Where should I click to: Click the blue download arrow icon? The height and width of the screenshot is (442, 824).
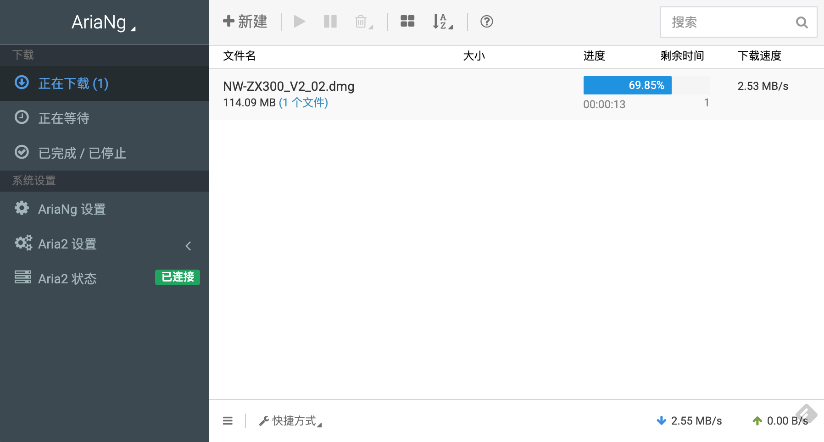point(661,420)
